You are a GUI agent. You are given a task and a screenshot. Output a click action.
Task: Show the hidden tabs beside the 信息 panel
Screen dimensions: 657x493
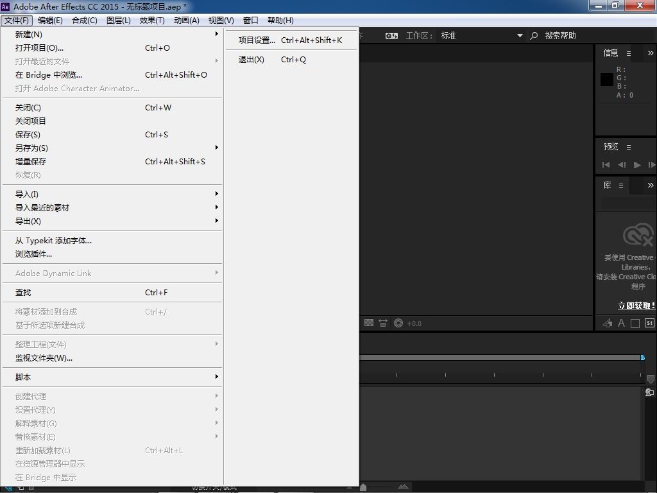(x=651, y=53)
